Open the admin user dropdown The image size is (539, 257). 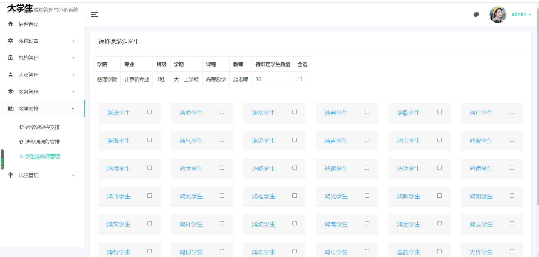[521, 14]
